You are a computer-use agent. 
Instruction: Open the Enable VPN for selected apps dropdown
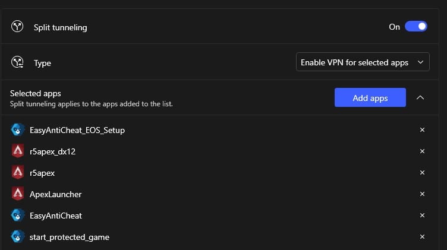(x=363, y=62)
